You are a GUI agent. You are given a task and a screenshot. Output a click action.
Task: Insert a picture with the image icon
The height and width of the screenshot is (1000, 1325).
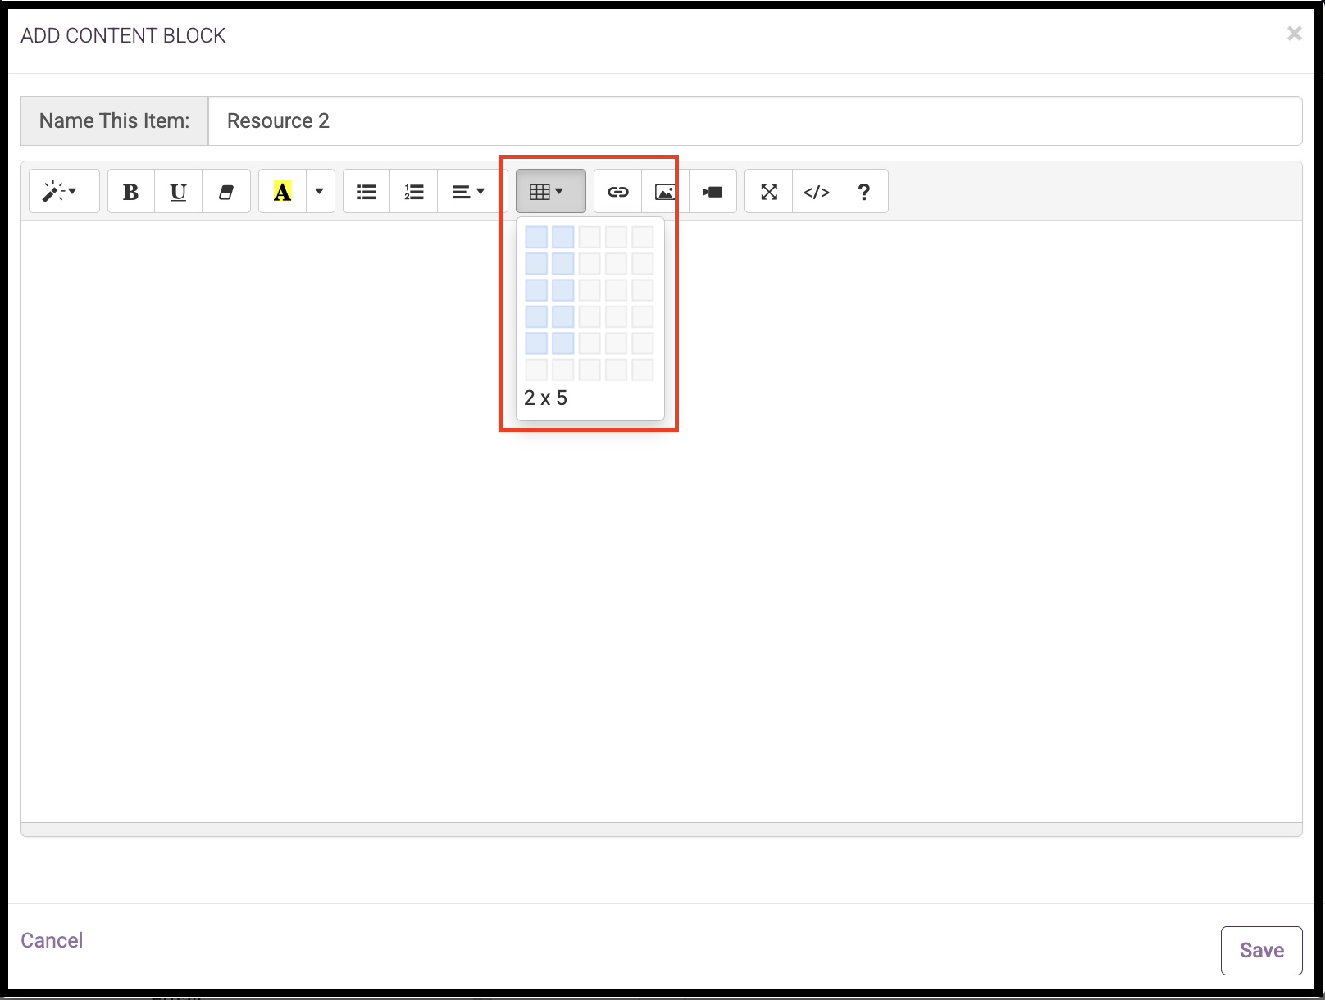tap(665, 191)
